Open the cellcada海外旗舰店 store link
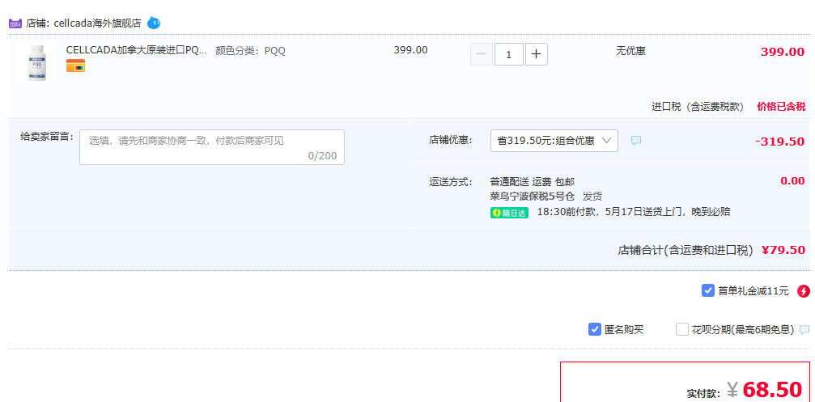This screenshot has height=402, width=815. coord(98,23)
